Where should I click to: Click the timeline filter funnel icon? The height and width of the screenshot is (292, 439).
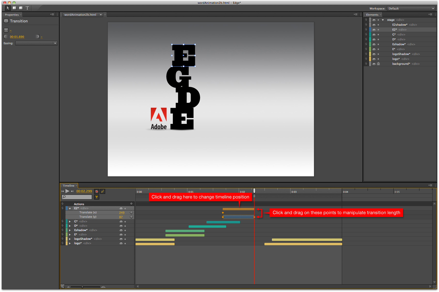(x=97, y=197)
